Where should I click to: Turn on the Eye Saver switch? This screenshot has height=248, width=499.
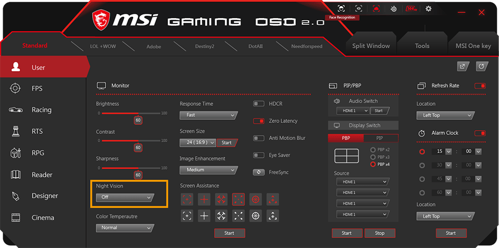259,155
